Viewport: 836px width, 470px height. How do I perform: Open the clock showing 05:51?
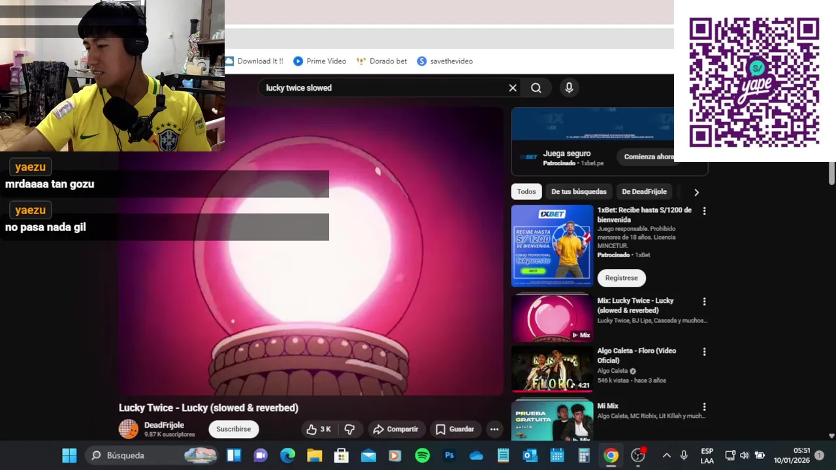(x=792, y=456)
